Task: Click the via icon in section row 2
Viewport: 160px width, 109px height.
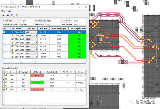Action: (6, 79)
